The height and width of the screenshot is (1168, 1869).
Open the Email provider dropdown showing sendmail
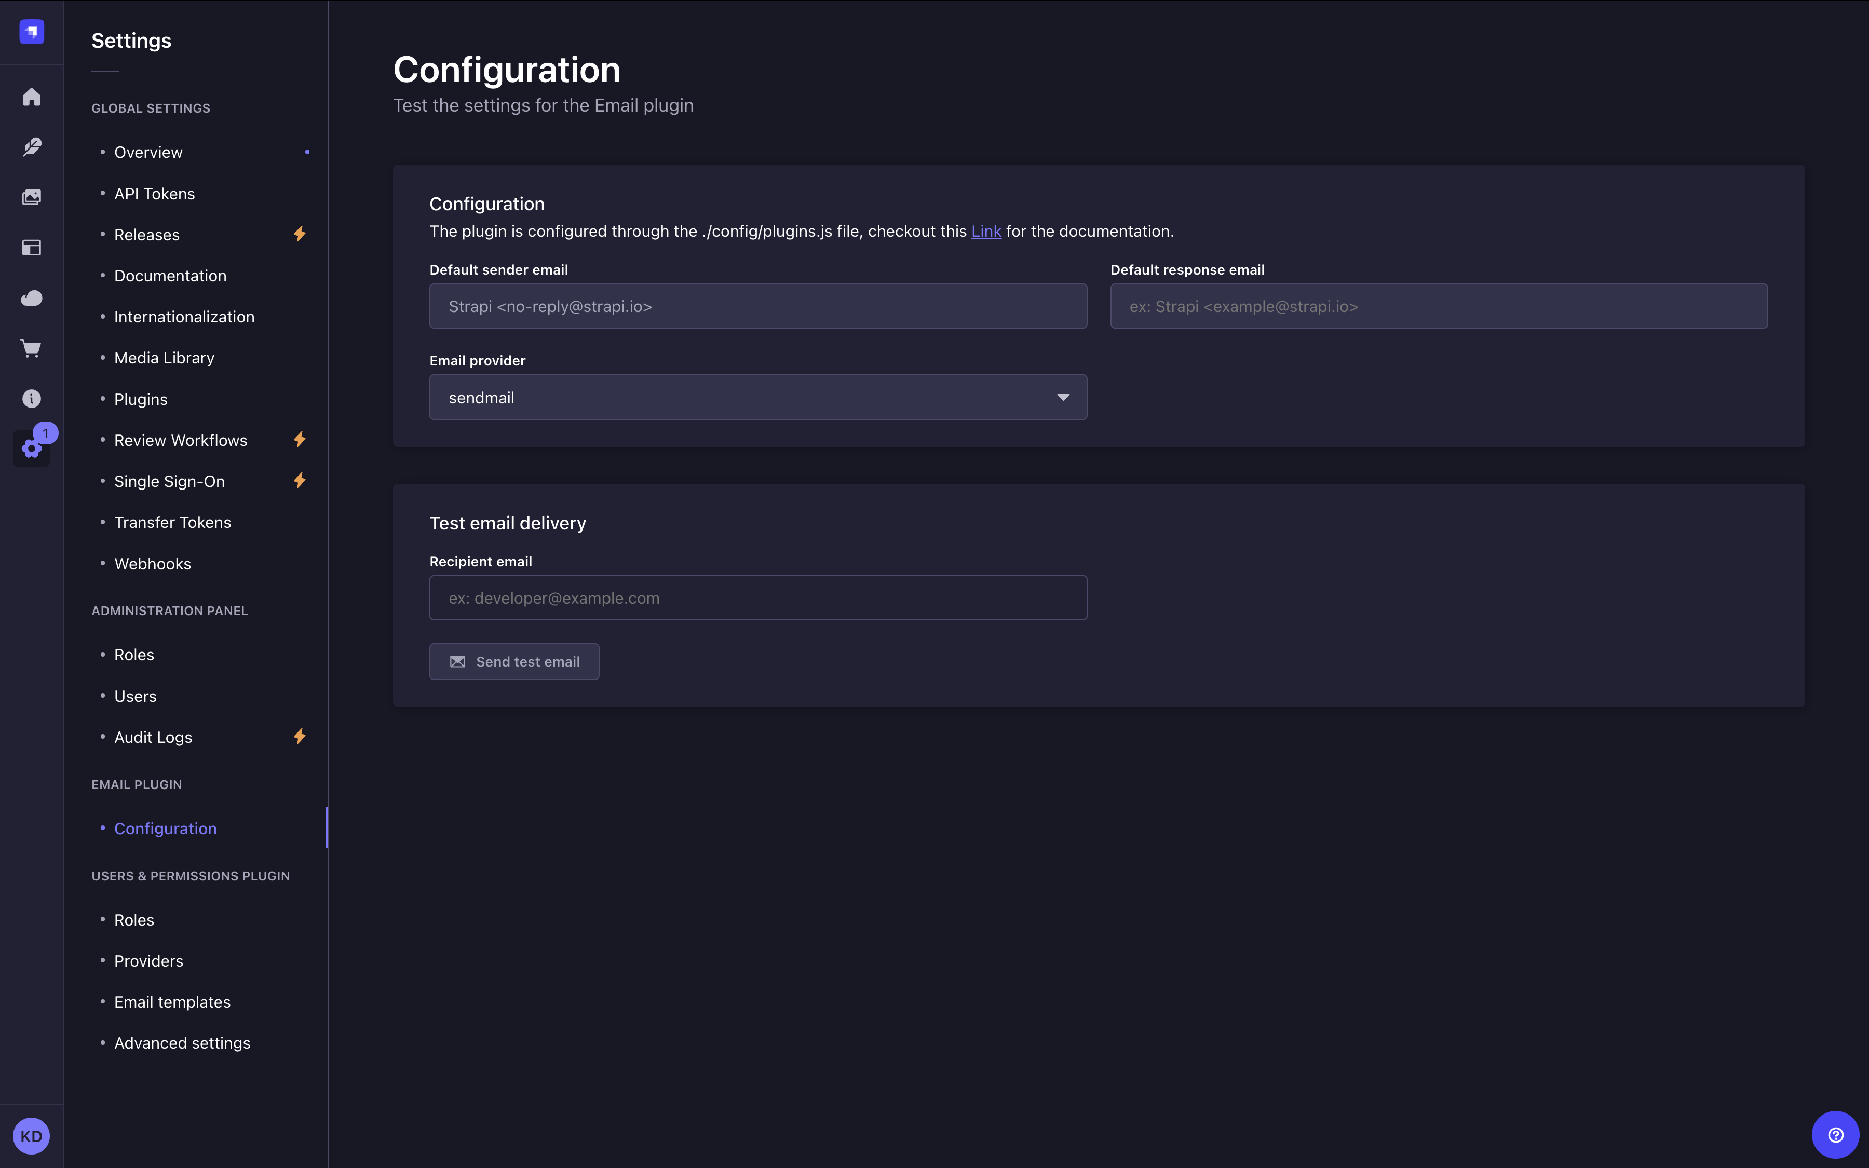click(757, 397)
